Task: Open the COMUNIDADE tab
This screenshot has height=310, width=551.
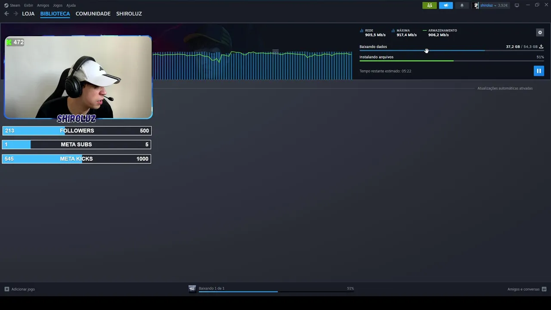Action: [x=93, y=14]
